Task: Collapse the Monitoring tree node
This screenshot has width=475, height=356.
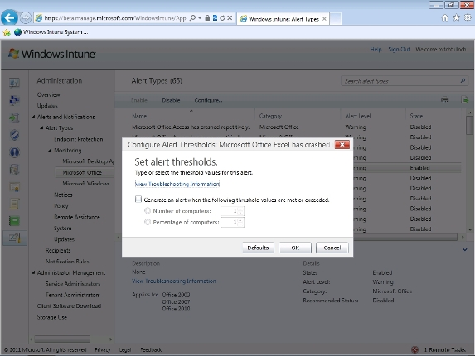Action: coord(50,150)
